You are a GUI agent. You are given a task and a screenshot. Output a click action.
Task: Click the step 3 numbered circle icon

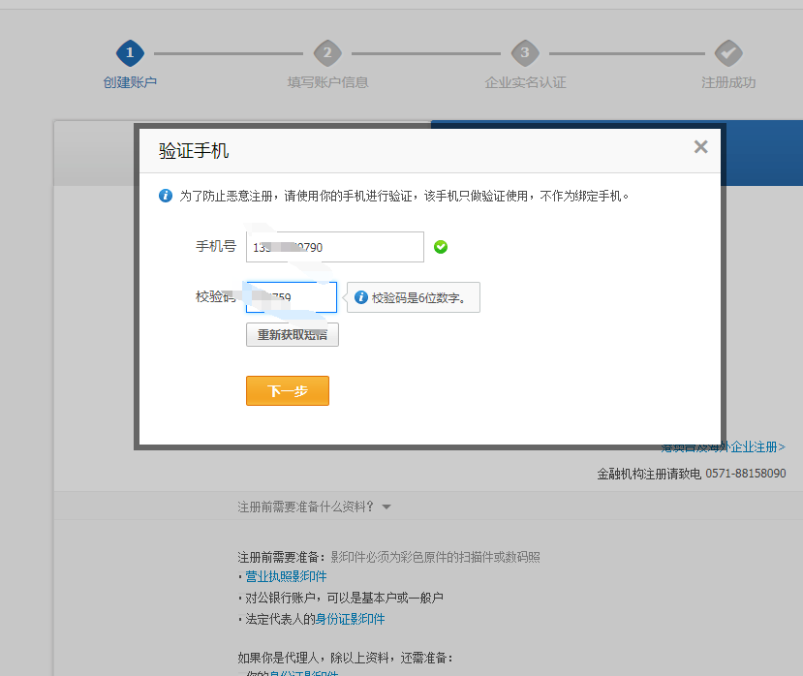[x=525, y=53]
